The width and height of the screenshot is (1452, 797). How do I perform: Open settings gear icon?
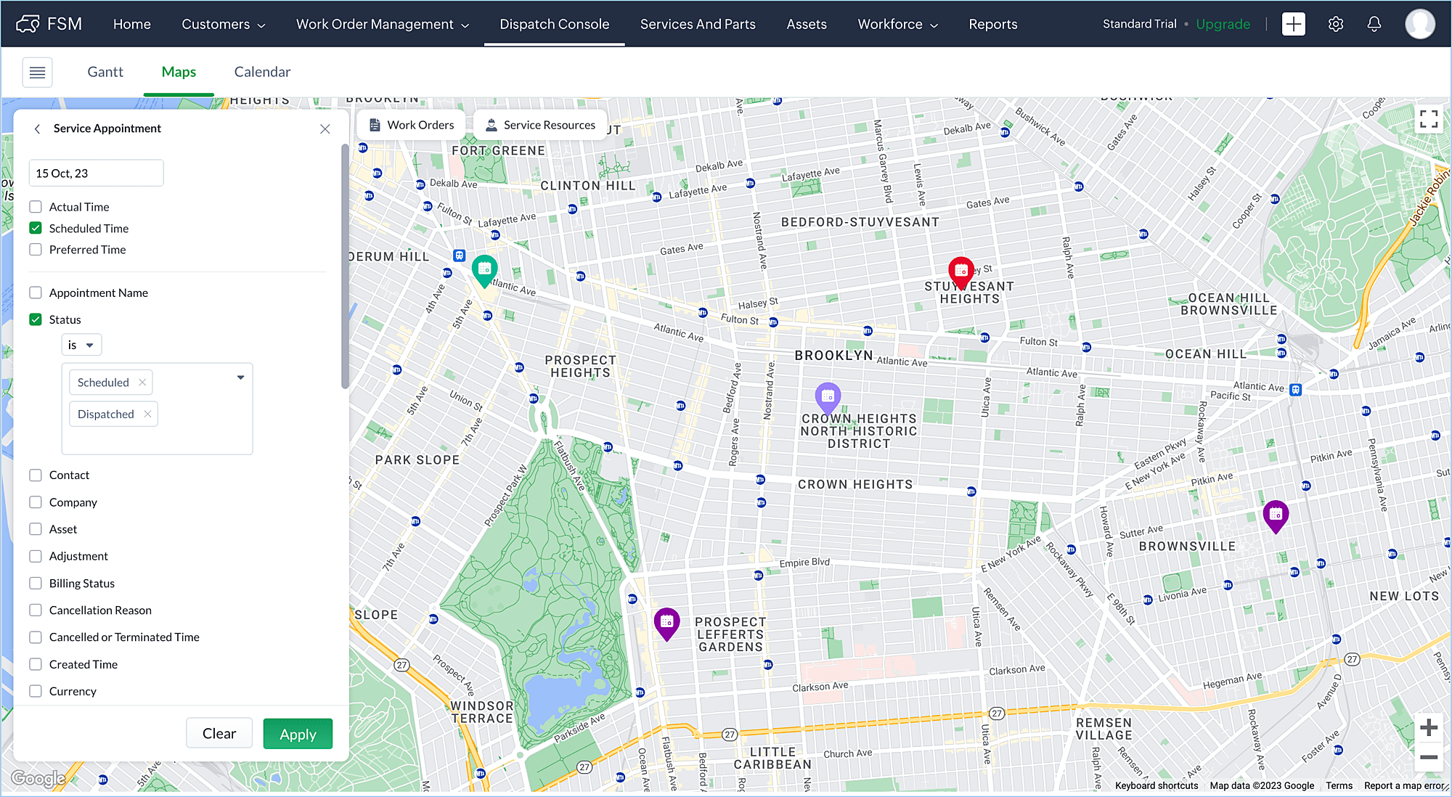coord(1335,24)
